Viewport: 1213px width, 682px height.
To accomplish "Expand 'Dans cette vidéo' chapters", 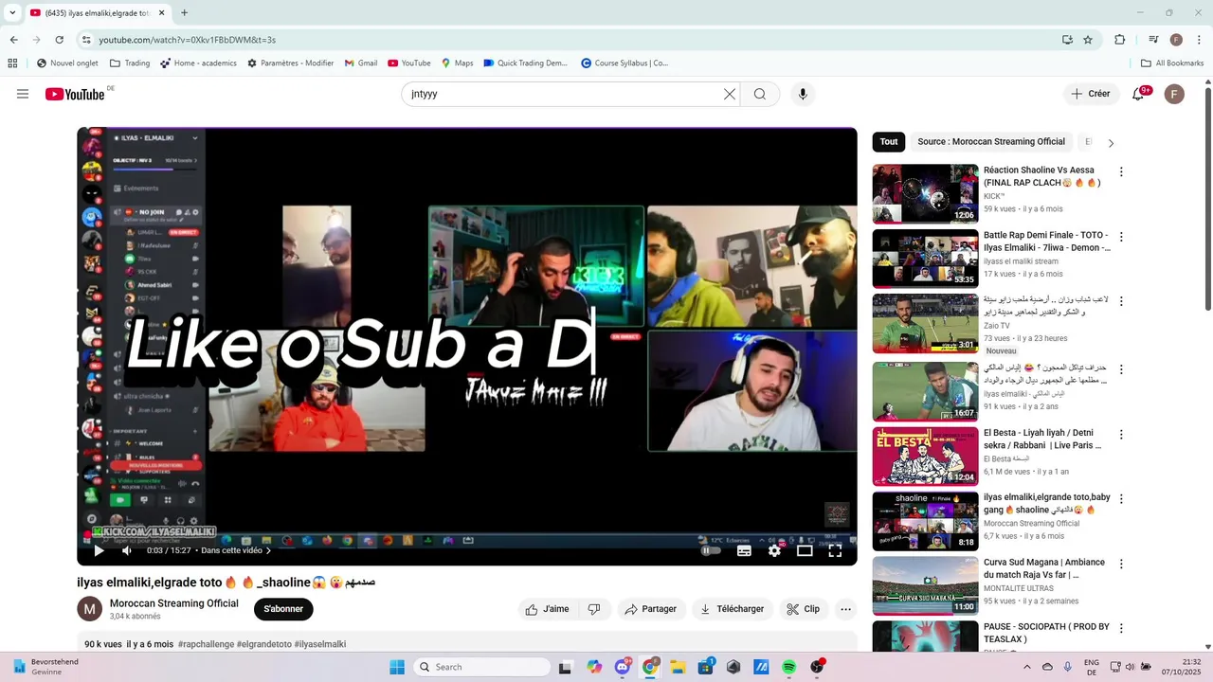I will tap(236, 550).
